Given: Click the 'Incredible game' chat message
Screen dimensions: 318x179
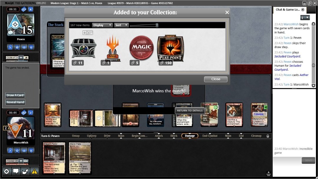Looking at the screenshot, I should pos(294,151).
